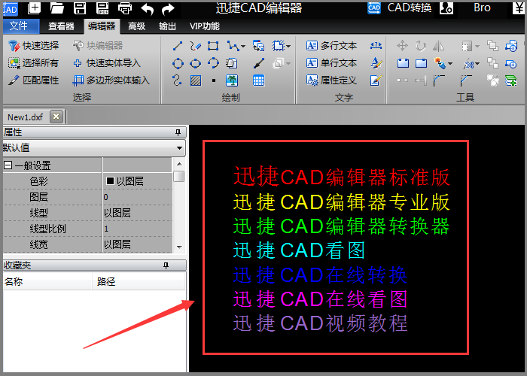527x376 pixels.
Task: Click 多边形实体输入 button
Action: point(111,80)
